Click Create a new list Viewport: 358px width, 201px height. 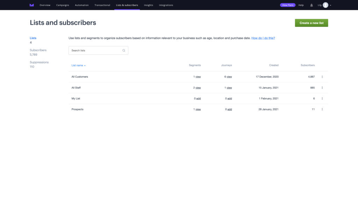point(311,22)
